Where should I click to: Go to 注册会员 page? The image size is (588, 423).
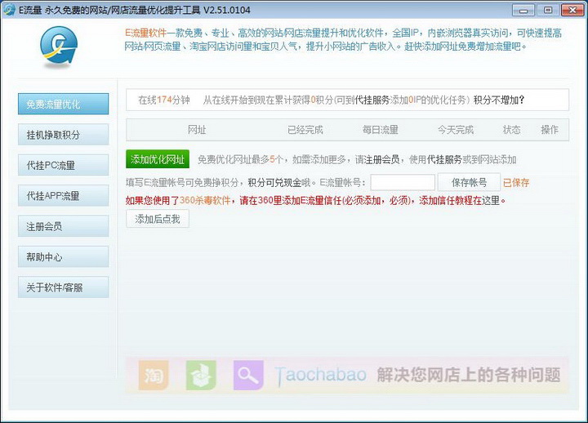(x=64, y=226)
